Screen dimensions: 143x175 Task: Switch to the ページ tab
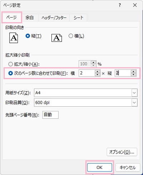[x=11, y=18]
